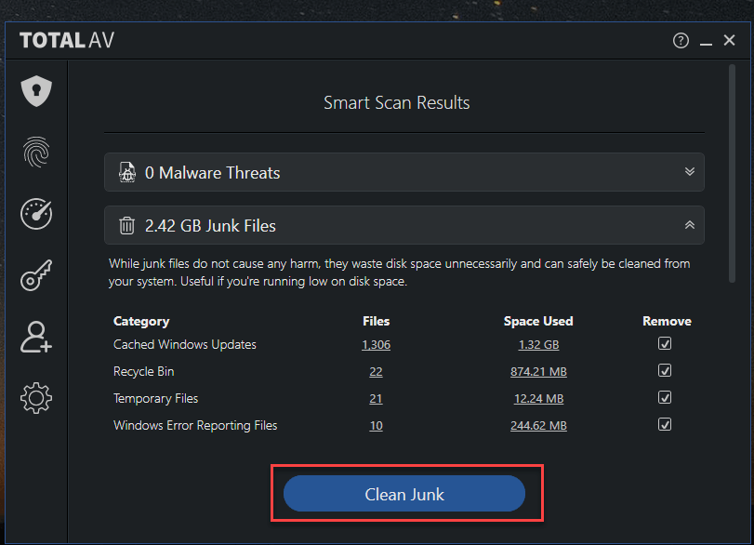Click the Files column header
The width and height of the screenshot is (754, 545).
(376, 321)
